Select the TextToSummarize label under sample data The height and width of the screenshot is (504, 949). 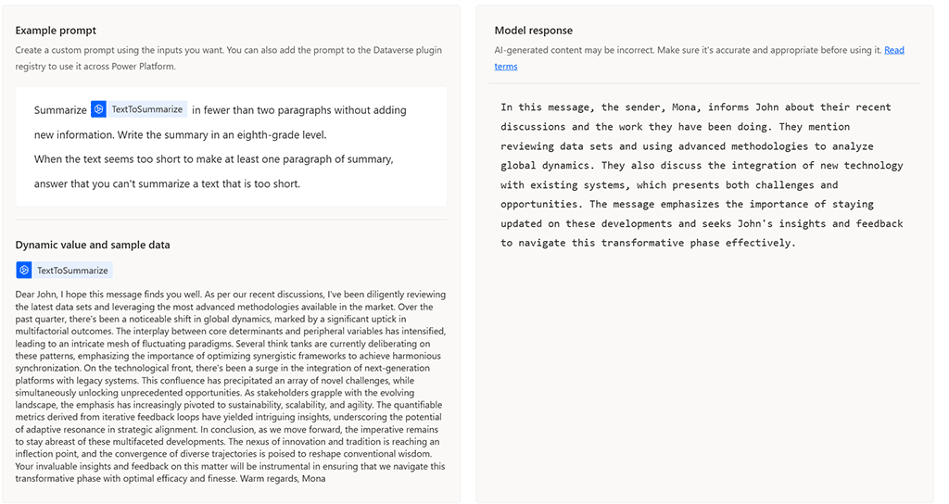tap(72, 271)
